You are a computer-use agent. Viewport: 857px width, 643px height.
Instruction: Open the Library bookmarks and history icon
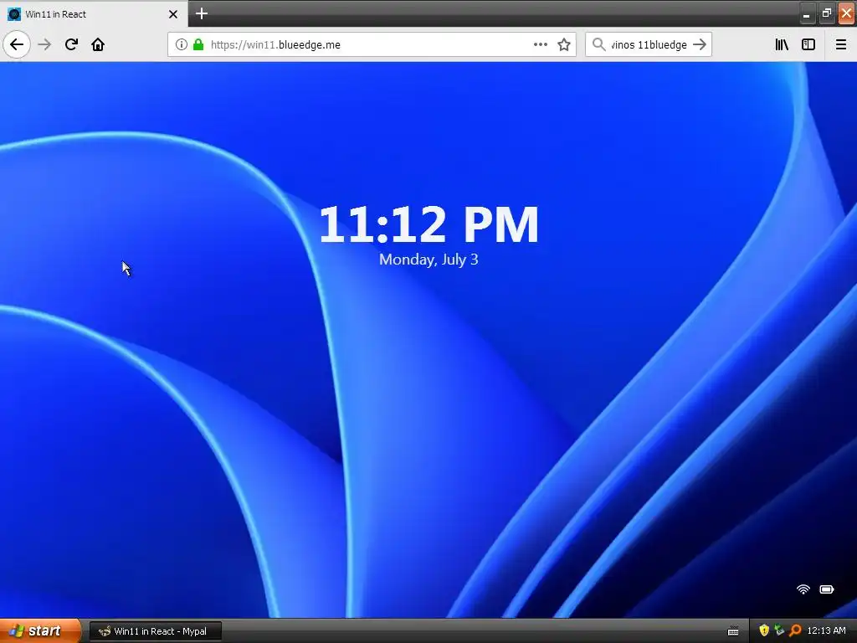[782, 44]
